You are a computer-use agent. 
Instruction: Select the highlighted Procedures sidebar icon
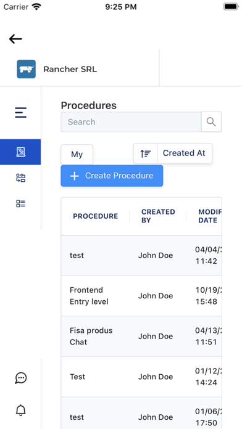(x=20, y=152)
